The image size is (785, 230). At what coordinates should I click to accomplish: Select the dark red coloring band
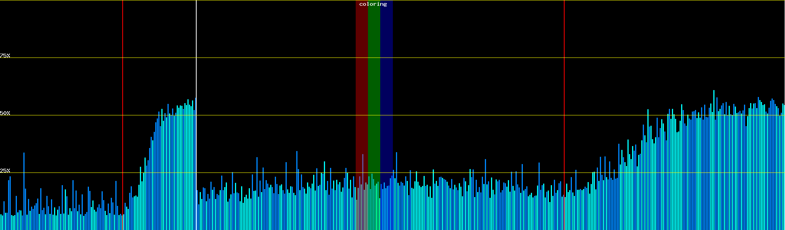361,77
